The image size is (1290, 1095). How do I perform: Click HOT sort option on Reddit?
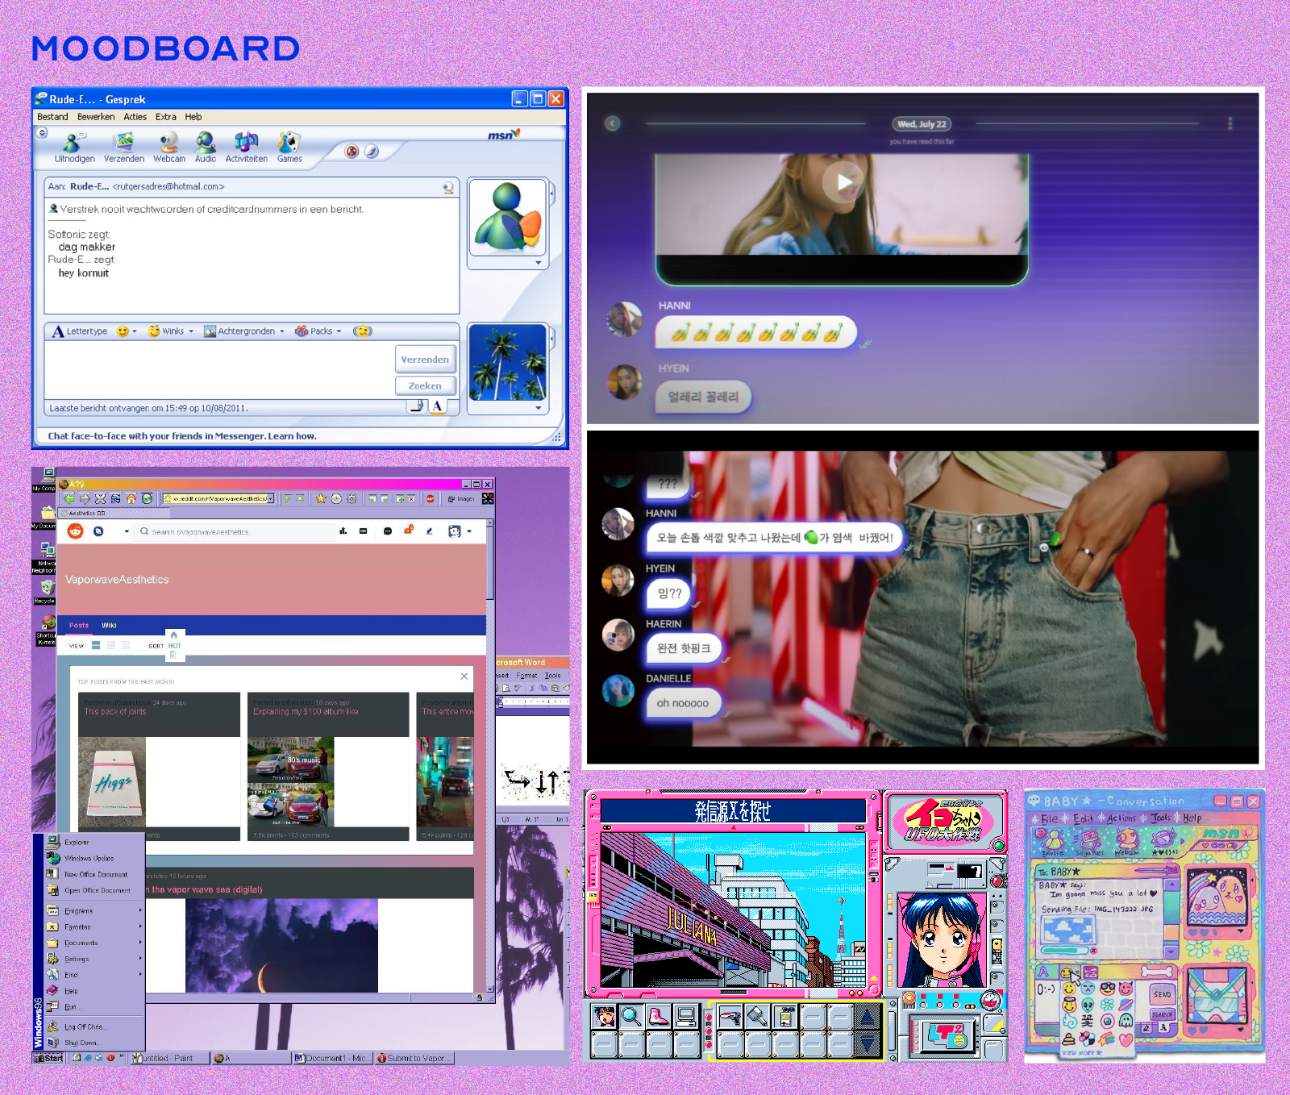click(175, 646)
